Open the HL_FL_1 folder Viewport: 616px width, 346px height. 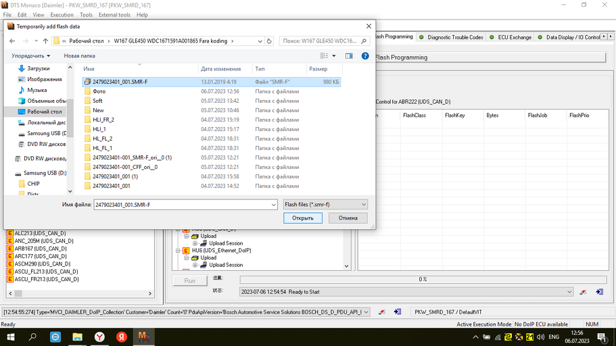102,148
